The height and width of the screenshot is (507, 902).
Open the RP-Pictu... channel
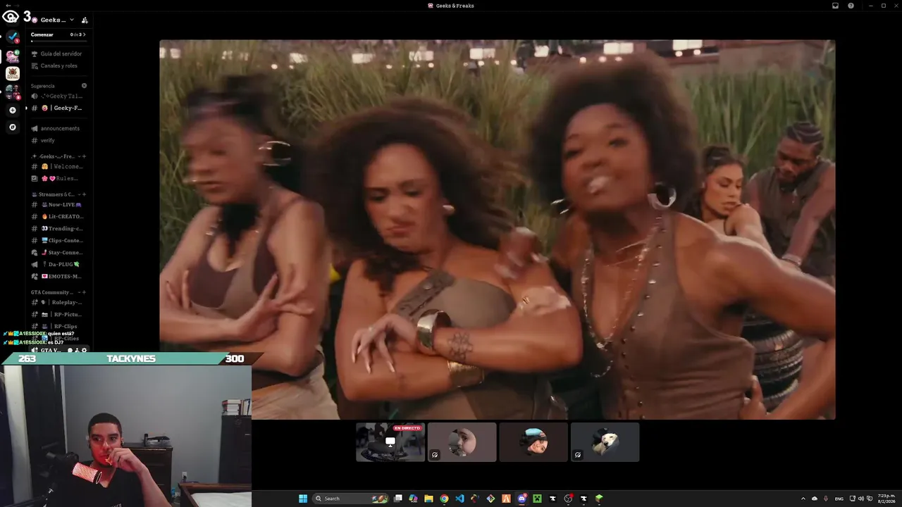58,314
